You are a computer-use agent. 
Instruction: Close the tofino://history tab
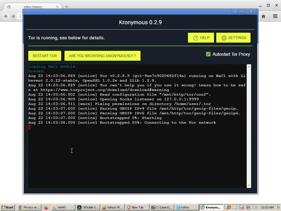57,7
